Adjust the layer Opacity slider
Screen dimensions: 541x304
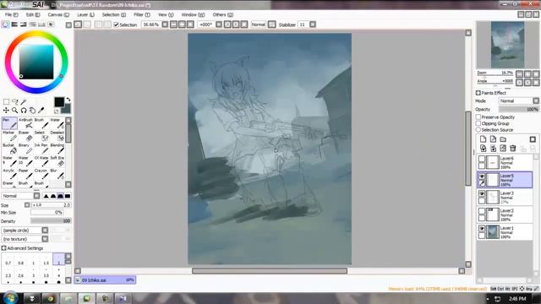click(x=518, y=109)
